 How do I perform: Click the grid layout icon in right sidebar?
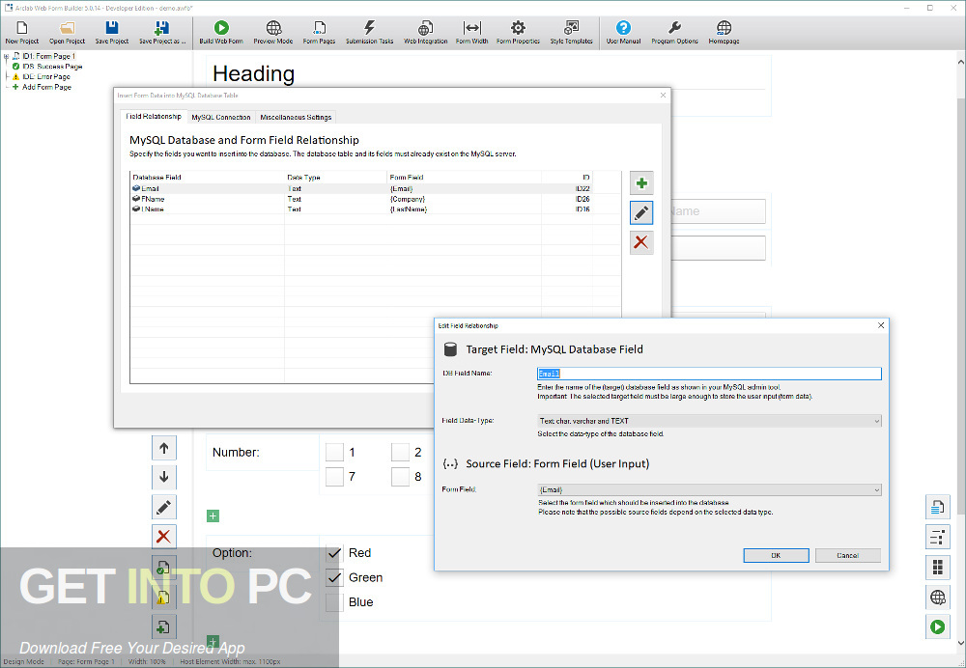pos(938,567)
